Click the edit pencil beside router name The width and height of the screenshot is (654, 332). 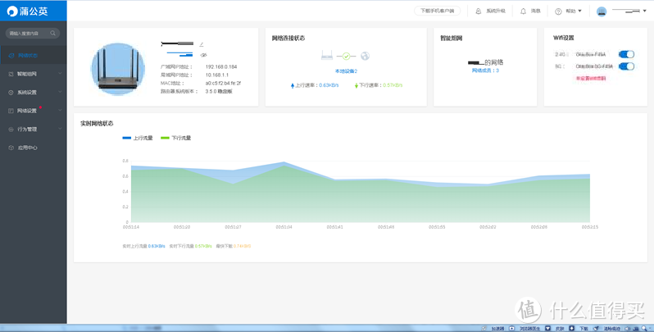(x=202, y=43)
